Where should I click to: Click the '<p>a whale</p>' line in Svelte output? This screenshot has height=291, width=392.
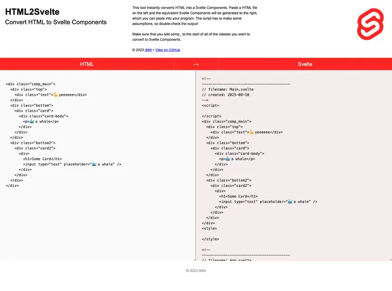(237, 159)
